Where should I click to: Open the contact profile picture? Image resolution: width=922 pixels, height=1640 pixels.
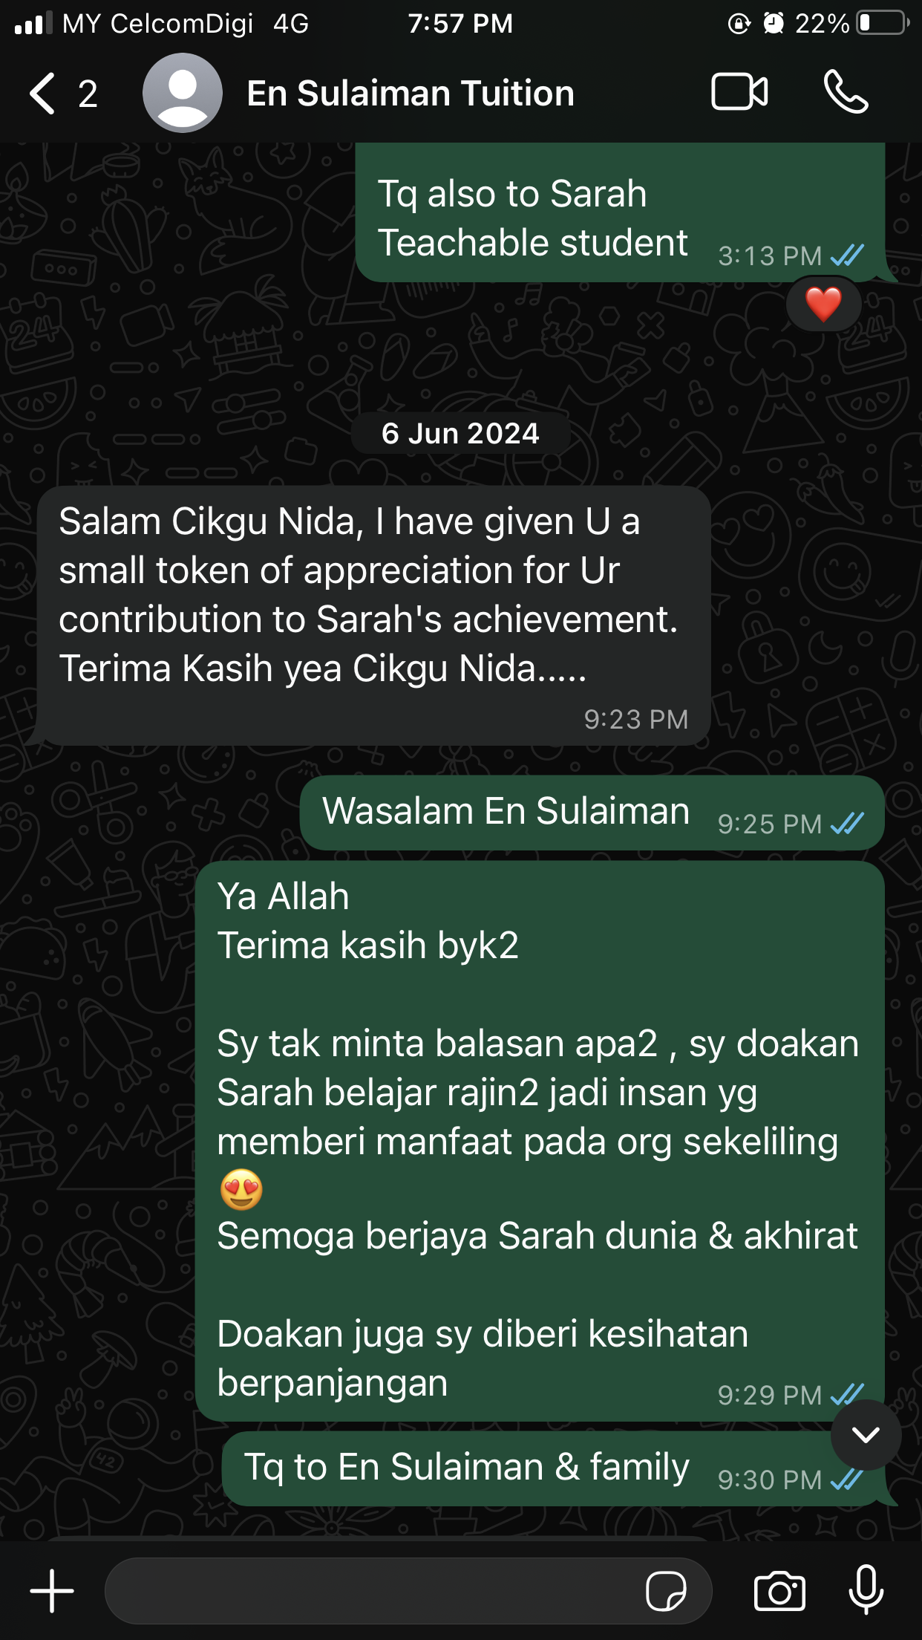(183, 93)
